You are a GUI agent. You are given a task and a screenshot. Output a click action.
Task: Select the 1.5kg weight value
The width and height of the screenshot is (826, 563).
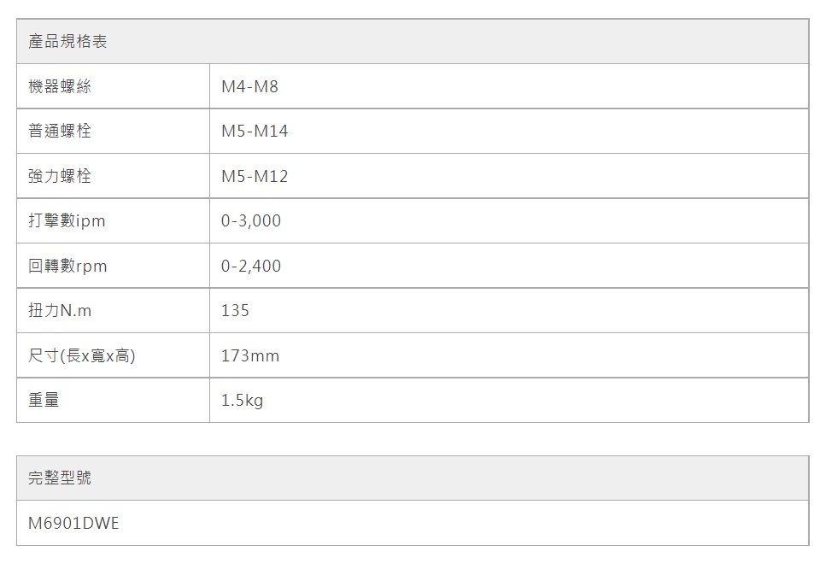(x=242, y=400)
